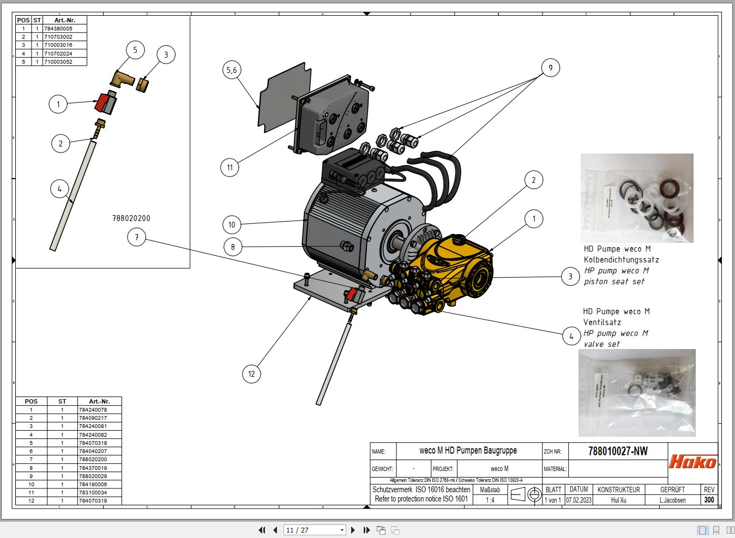Click part number 784070319 in lower table
Image resolution: width=735 pixels, height=538 pixels.
(x=93, y=500)
